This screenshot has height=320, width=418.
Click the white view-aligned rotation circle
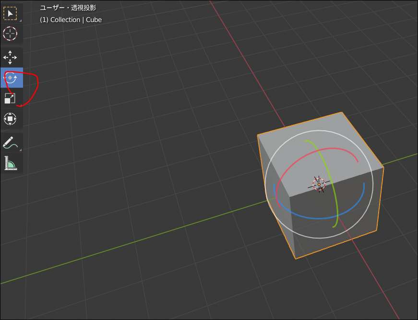(x=319, y=131)
